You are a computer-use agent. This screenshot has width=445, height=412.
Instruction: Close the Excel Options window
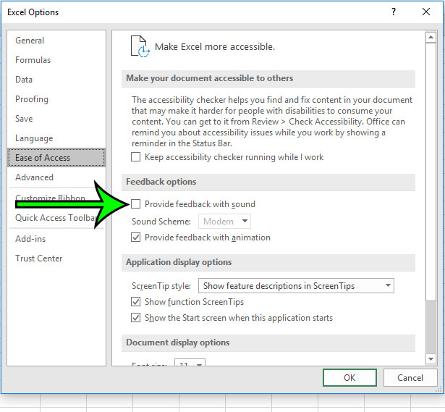pos(426,12)
